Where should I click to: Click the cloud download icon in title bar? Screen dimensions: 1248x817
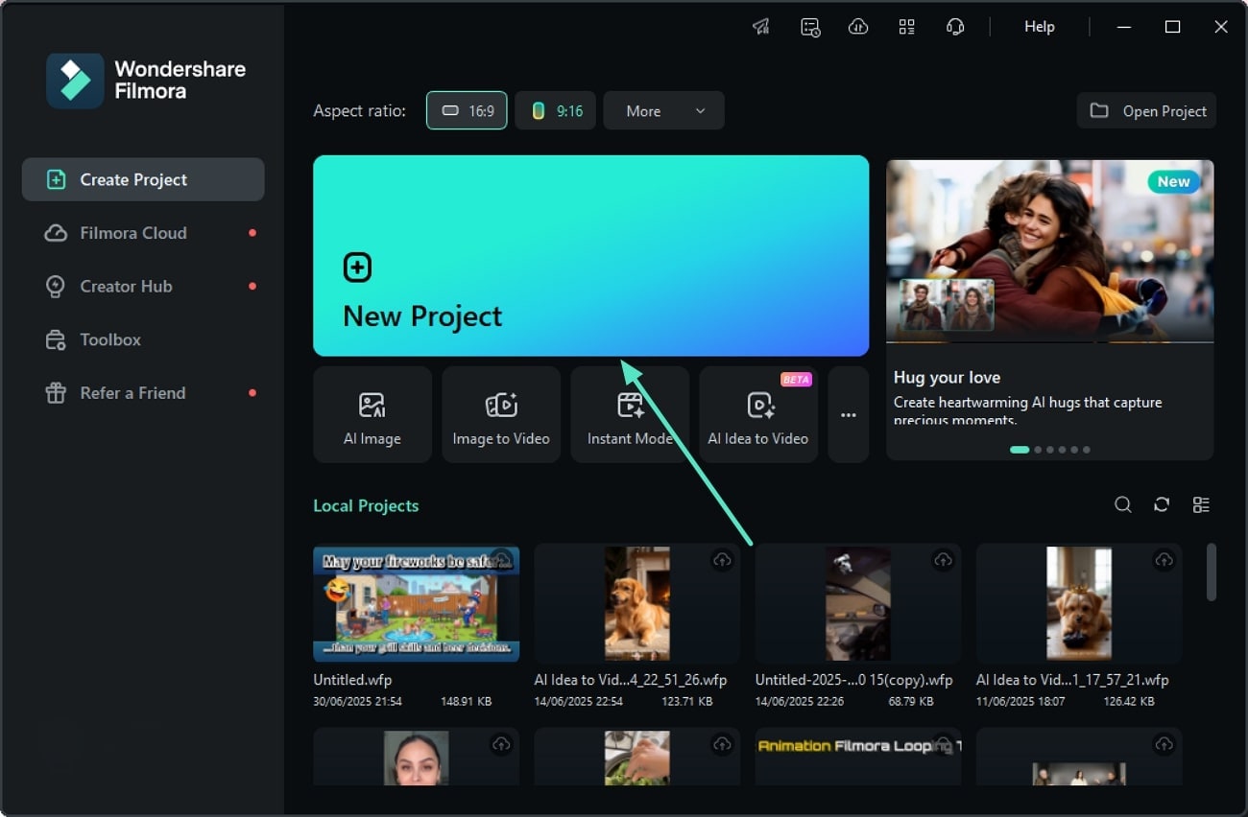pyautogui.click(x=858, y=27)
